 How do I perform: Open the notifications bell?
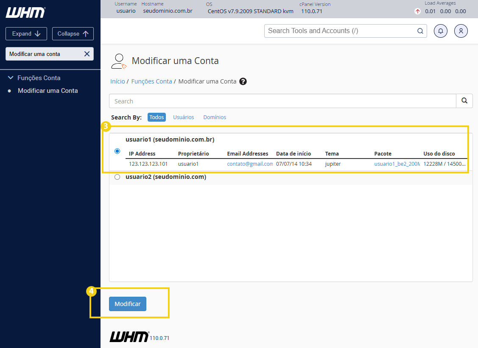pyautogui.click(x=441, y=31)
